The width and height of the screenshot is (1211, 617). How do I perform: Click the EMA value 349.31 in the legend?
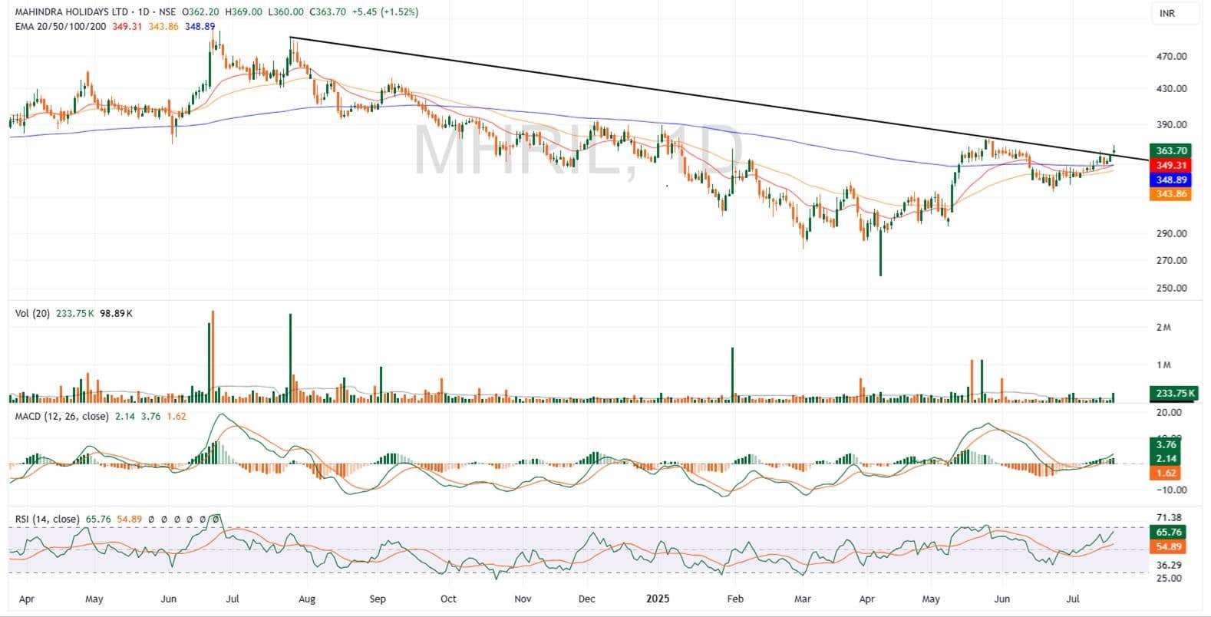coord(127,26)
